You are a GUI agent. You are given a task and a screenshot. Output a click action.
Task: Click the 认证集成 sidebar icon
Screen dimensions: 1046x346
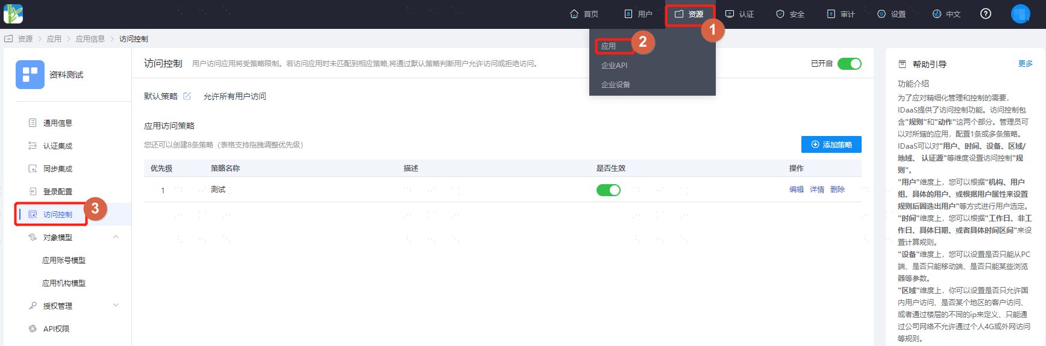point(33,146)
